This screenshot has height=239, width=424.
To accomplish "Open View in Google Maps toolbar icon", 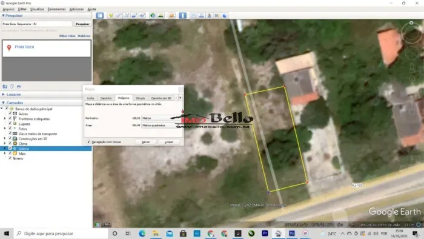I will tap(217, 15).
